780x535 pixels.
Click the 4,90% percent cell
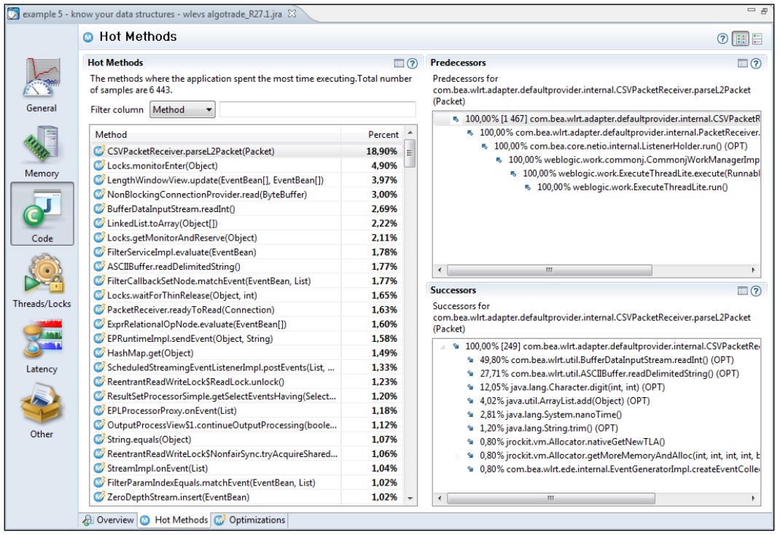[384, 165]
